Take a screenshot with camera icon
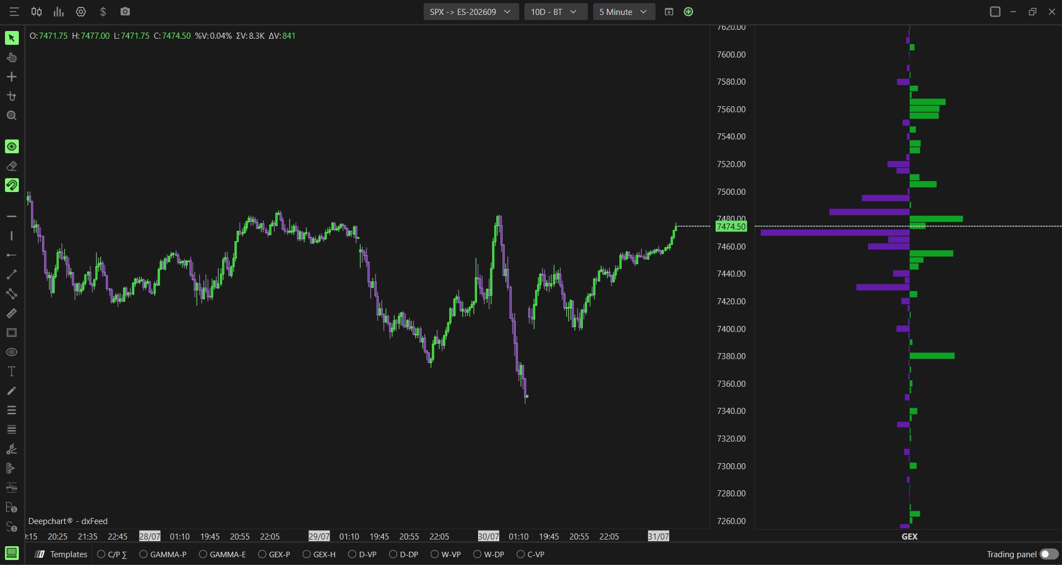1062x565 pixels. click(x=125, y=12)
